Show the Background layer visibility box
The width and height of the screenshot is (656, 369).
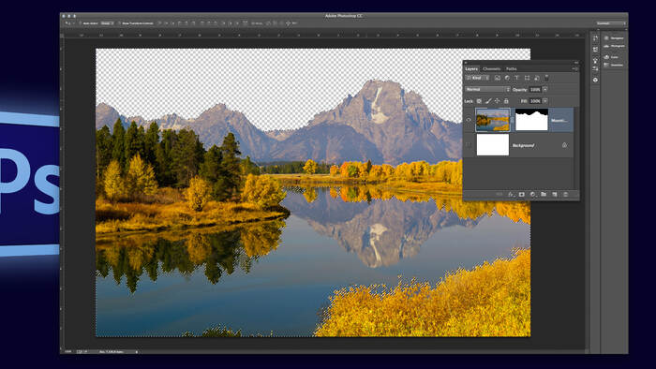click(x=469, y=145)
